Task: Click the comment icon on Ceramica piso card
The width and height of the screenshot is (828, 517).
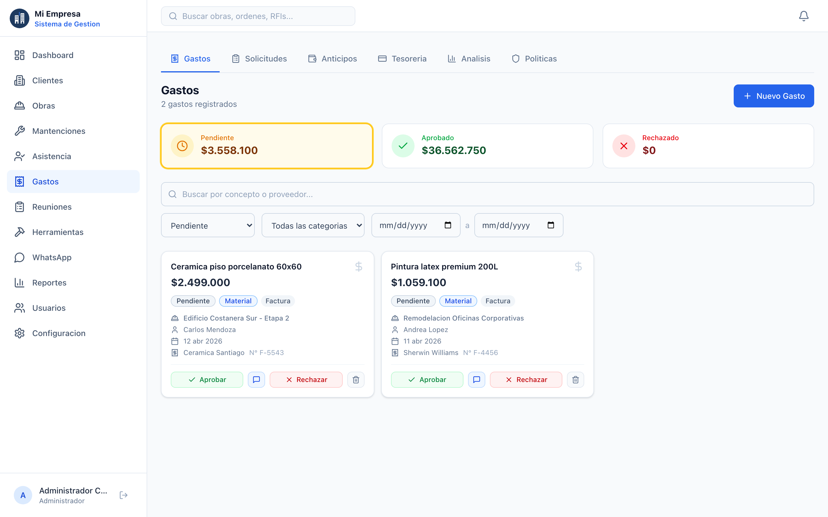Action: click(256, 379)
